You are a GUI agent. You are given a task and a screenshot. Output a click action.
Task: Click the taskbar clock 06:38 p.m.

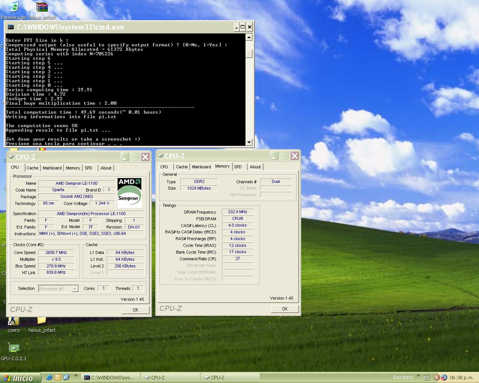click(461, 378)
